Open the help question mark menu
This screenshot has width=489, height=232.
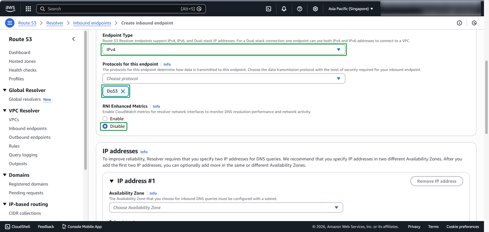[300, 9]
